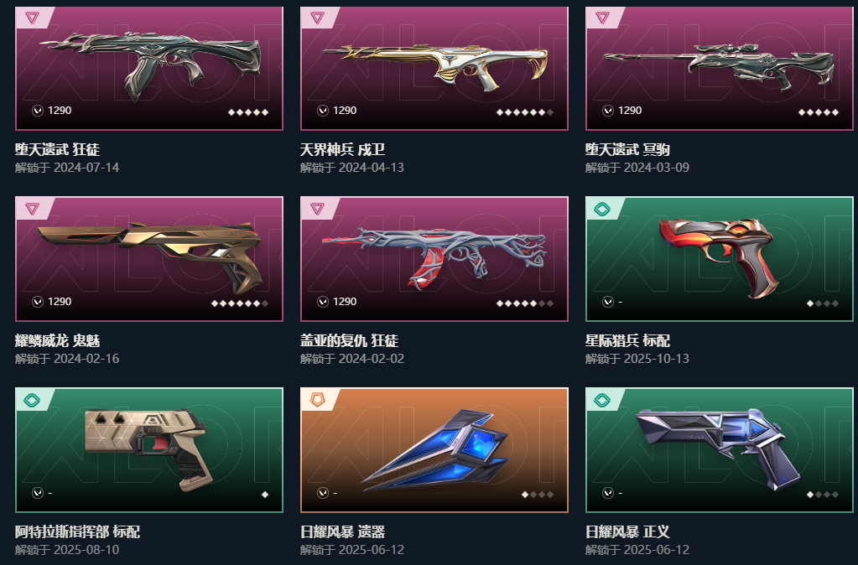This screenshot has width=858, height=565.
Task: Open the 盖亚的复仇 狂徒 rifle skin image
Action: coord(434,257)
